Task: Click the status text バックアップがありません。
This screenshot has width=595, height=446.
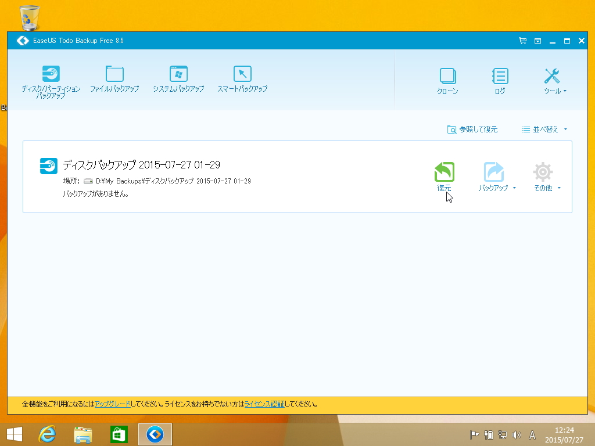Action: click(x=96, y=194)
